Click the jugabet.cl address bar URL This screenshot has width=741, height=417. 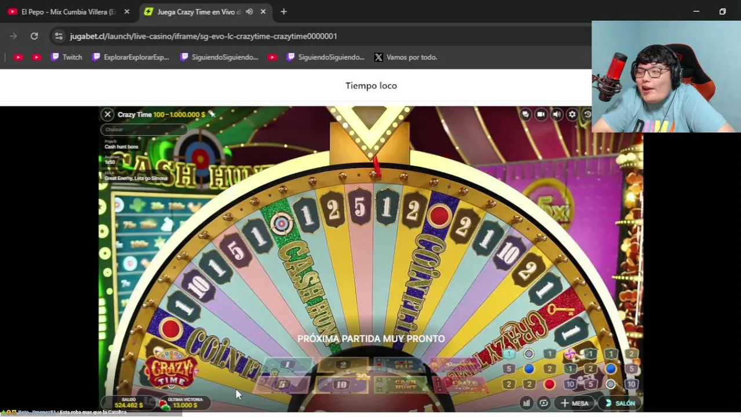click(204, 36)
